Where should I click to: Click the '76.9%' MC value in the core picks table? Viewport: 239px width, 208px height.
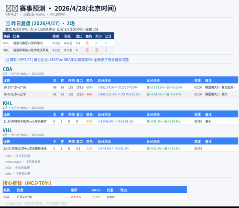point(96,197)
